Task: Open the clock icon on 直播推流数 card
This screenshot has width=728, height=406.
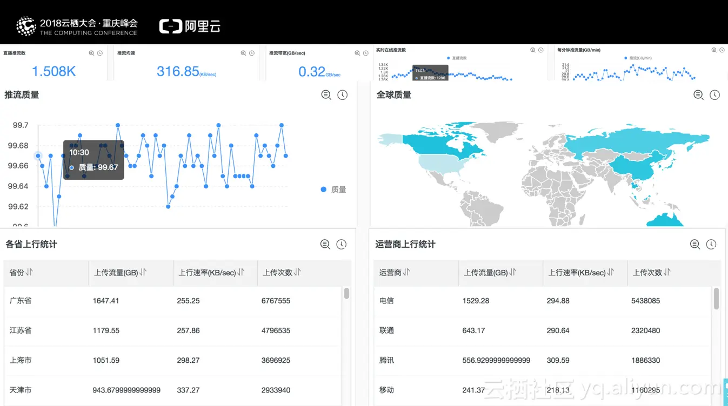Action: tap(100, 53)
